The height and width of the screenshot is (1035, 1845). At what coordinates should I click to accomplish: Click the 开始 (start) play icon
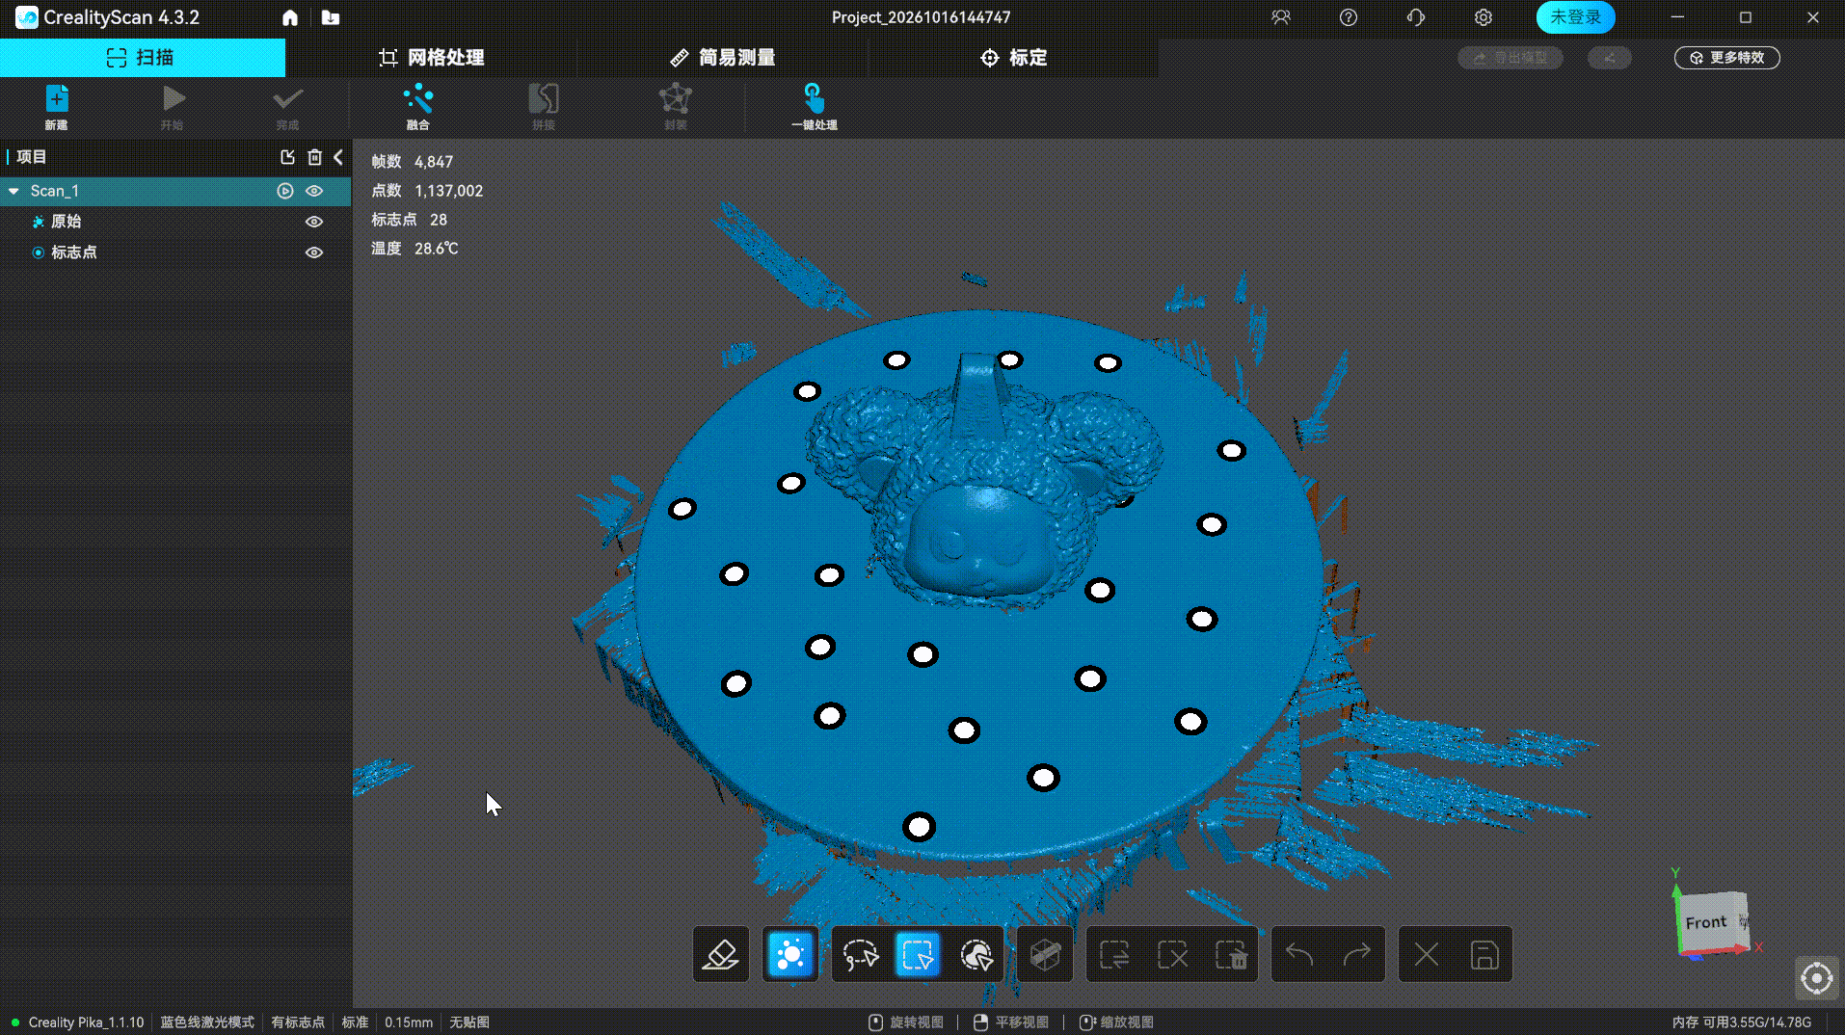pyautogui.click(x=173, y=99)
